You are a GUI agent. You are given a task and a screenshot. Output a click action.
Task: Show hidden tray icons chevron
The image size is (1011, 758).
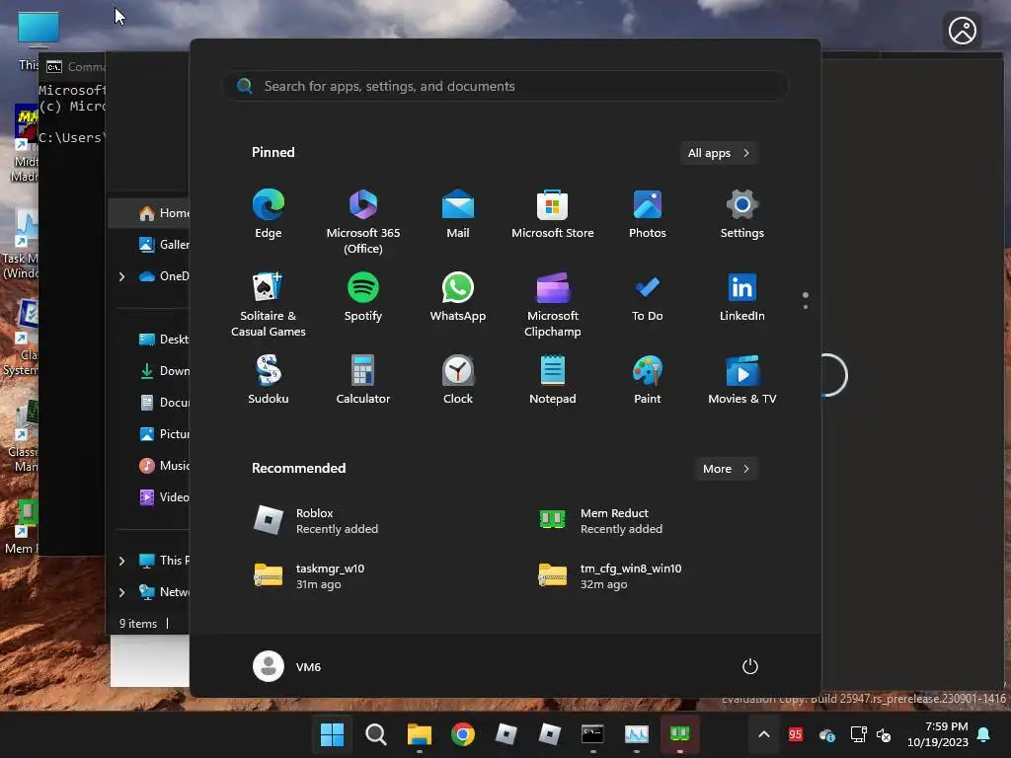[x=764, y=734]
